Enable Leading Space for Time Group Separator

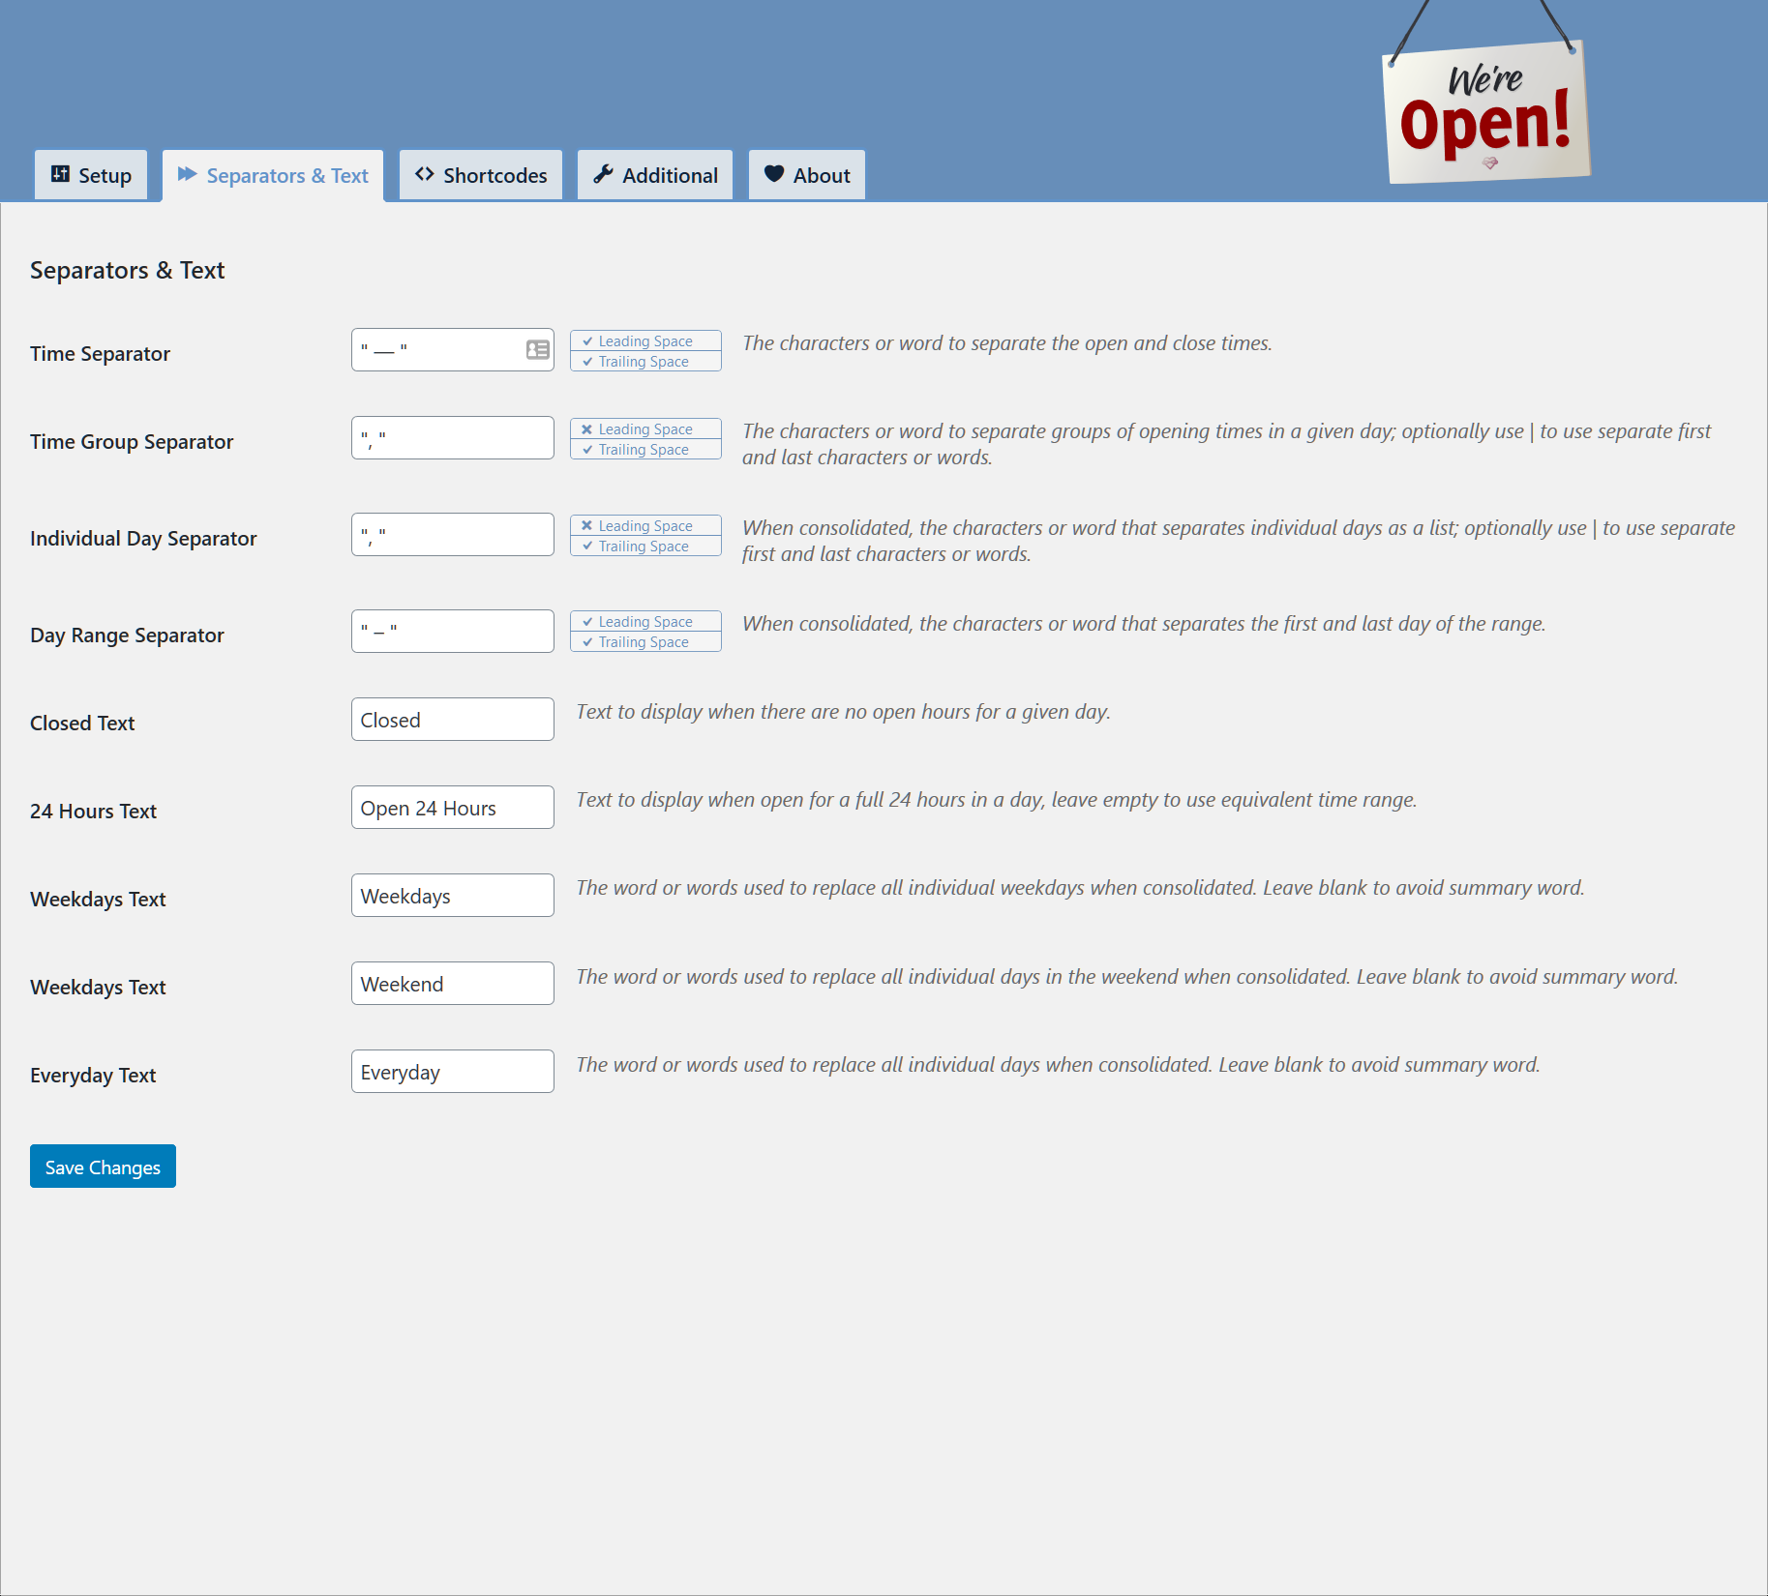645,429
